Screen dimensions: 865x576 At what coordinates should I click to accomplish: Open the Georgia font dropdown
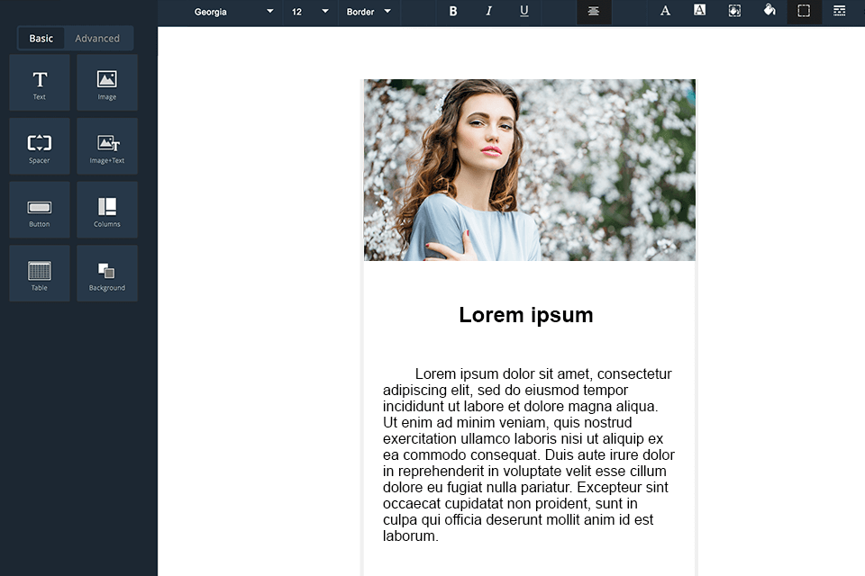233,12
